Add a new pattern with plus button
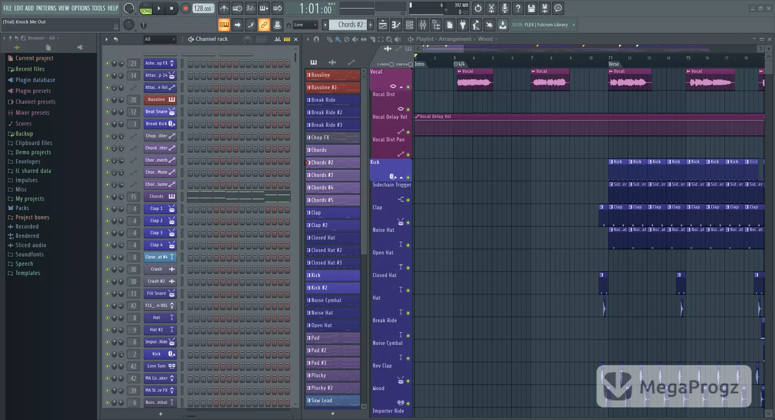 point(370,25)
